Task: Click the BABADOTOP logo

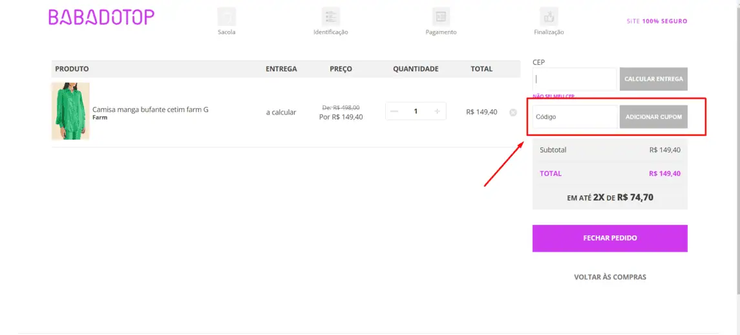Action: click(x=101, y=17)
